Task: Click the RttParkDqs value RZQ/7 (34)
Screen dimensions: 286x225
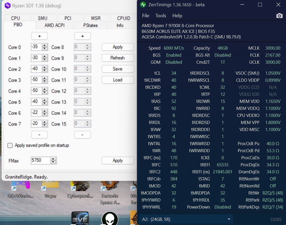Action: pos(273,207)
